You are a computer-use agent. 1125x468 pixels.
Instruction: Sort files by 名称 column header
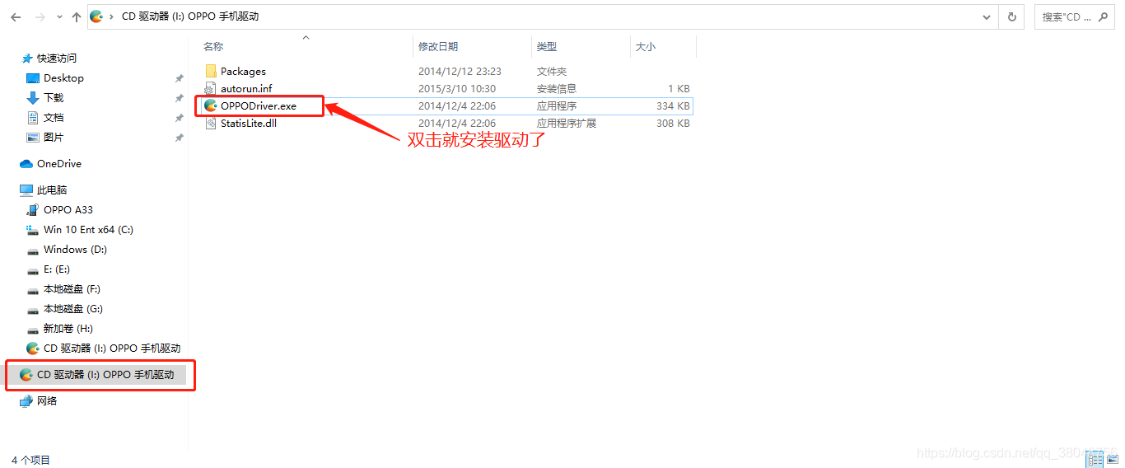click(x=213, y=47)
